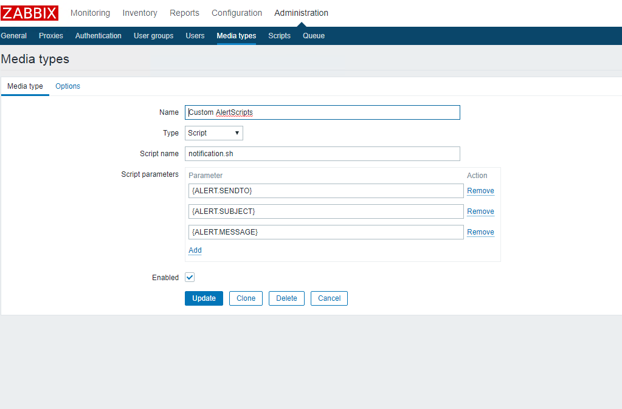Add a new script parameter
622x409 pixels.
[195, 250]
